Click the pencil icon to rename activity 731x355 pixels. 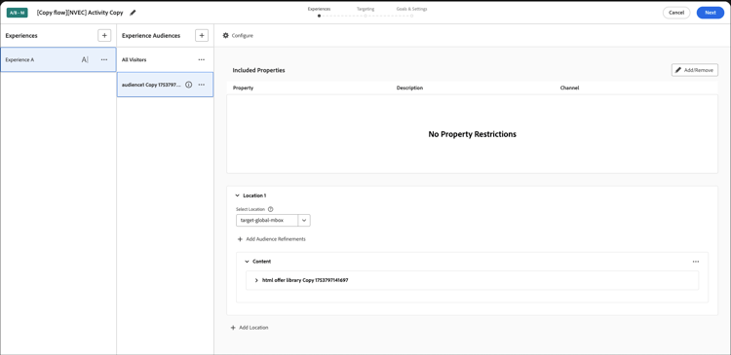pos(133,13)
